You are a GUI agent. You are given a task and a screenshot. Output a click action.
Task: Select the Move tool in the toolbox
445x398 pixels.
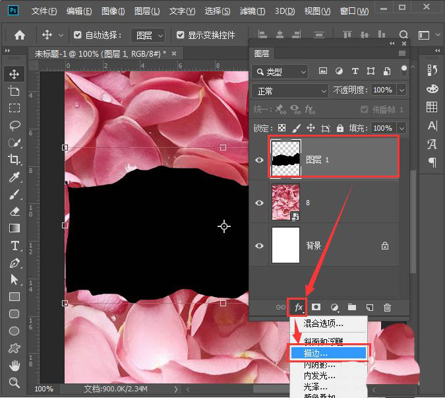tap(14, 74)
